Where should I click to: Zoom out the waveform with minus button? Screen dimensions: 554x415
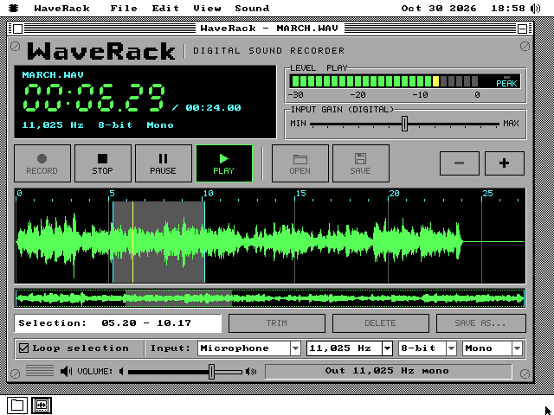point(460,163)
